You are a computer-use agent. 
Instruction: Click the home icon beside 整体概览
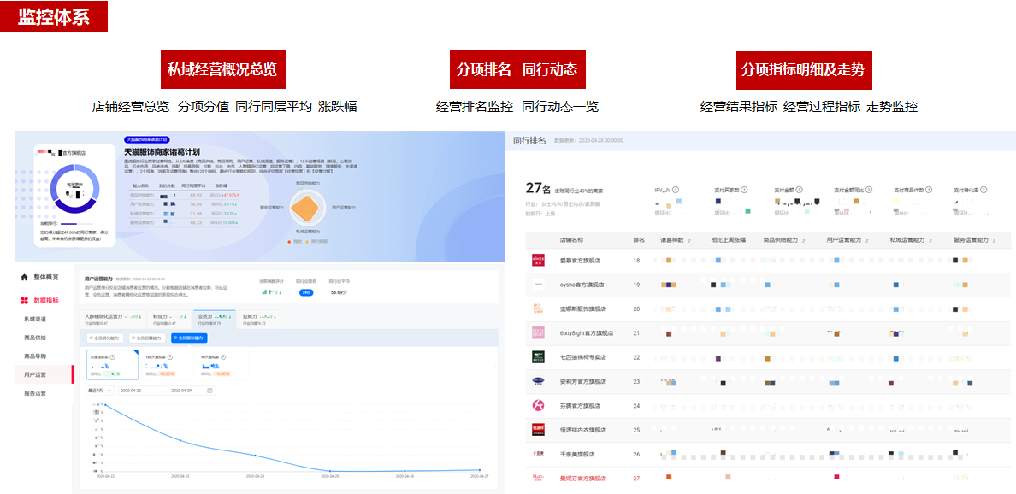click(x=25, y=277)
